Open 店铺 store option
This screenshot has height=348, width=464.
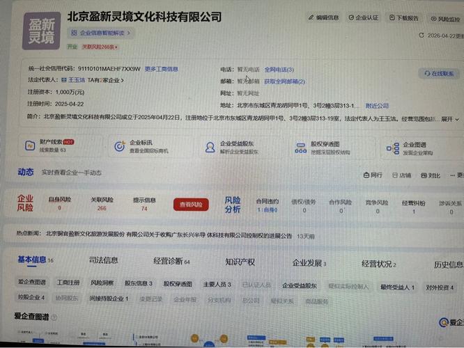coord(401,175)
